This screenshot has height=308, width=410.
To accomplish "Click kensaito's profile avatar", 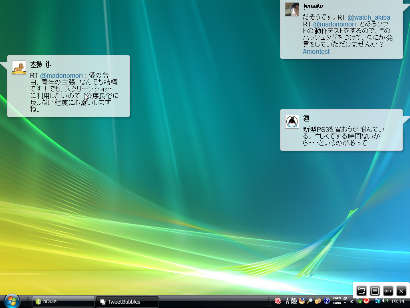I will click(x=292, y=10).
